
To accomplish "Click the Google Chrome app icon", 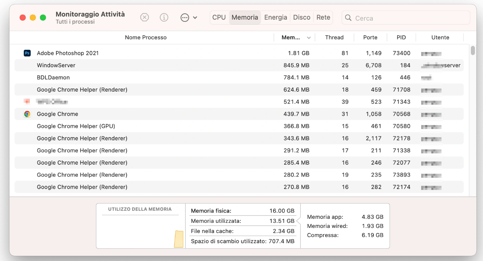I will pyautogui.click(x=27, y=114).
